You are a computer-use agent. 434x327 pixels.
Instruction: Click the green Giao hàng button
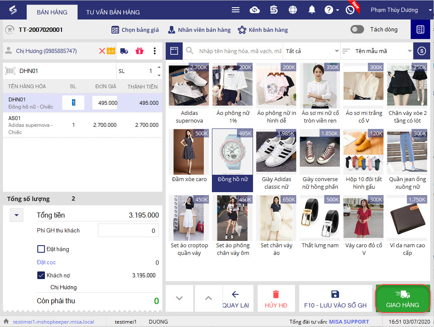pos(403,299)
